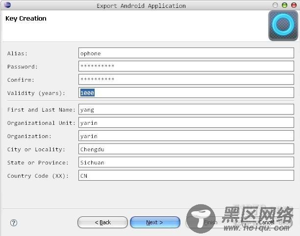Viewport: 300px width, 236px height.
Task: Cancel the export wizard
Action: (x=266, y=222)
